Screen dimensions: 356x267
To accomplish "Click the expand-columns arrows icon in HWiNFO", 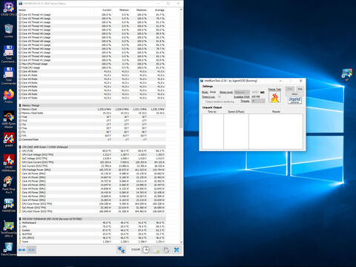I will (x=22, y=250).
